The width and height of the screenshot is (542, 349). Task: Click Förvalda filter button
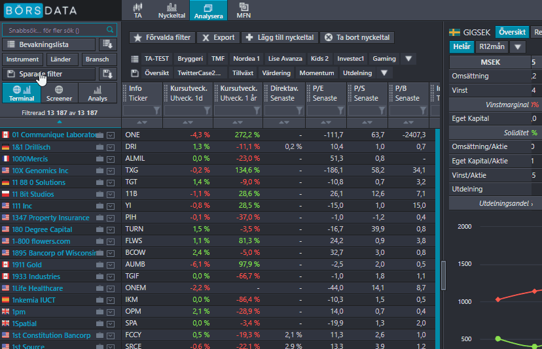(162, 38)
